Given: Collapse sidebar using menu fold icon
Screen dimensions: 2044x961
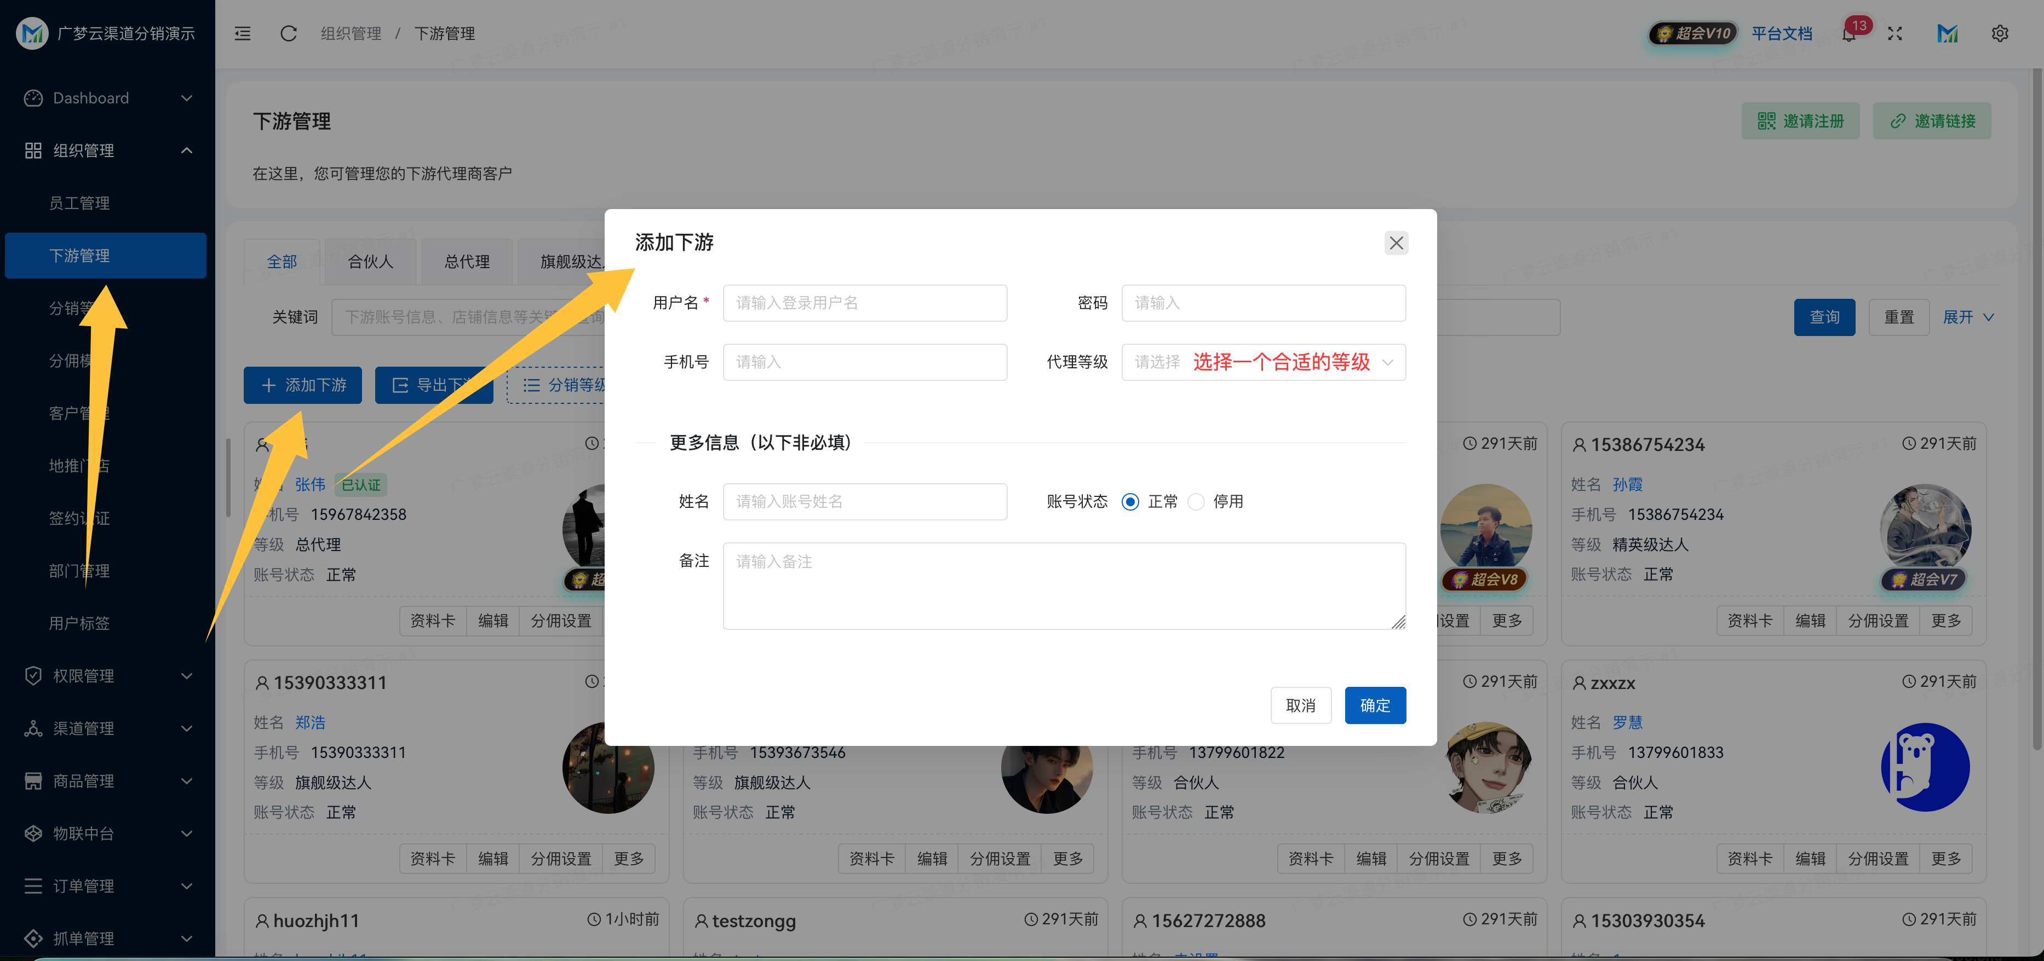Looking at the screenshot, I should click(243, 33).
